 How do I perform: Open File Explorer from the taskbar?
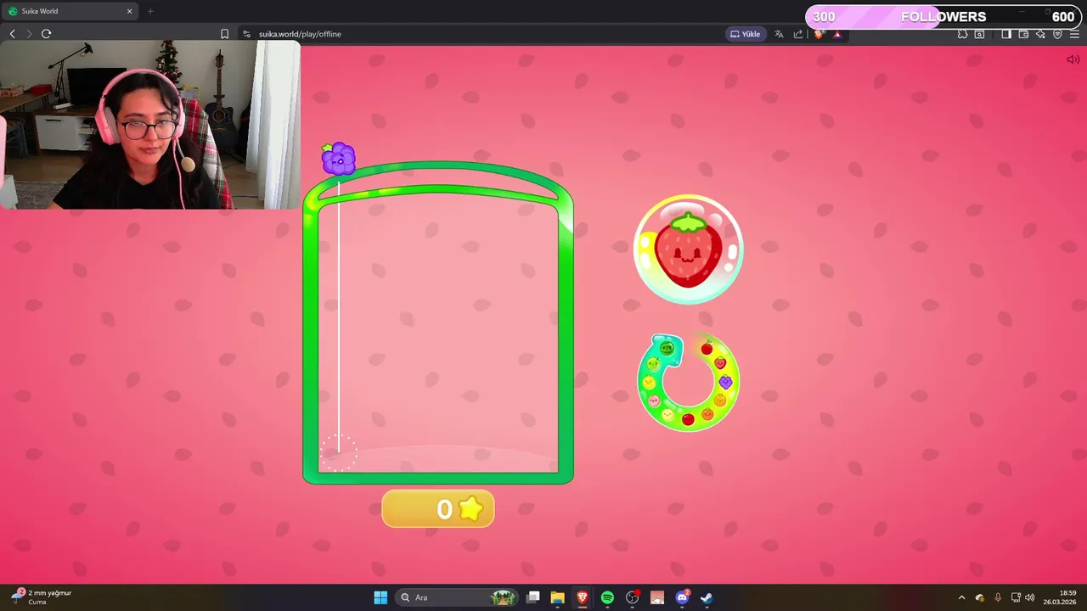click(557, 597)
